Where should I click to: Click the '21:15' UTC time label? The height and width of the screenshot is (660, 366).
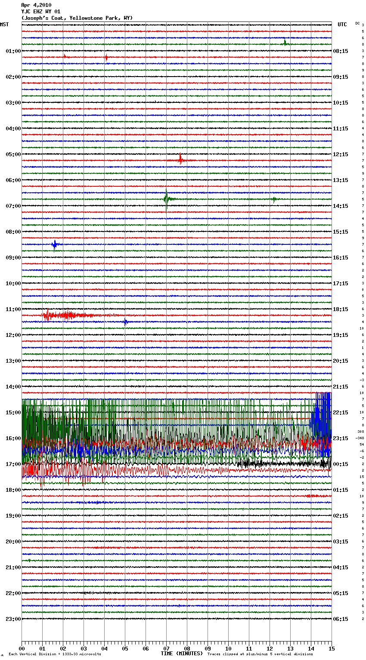[x=341, y=387]
